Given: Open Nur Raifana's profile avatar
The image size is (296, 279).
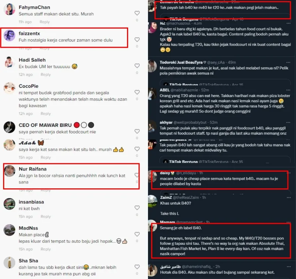Looking at the screenshot, I should (x=10, y=171).
